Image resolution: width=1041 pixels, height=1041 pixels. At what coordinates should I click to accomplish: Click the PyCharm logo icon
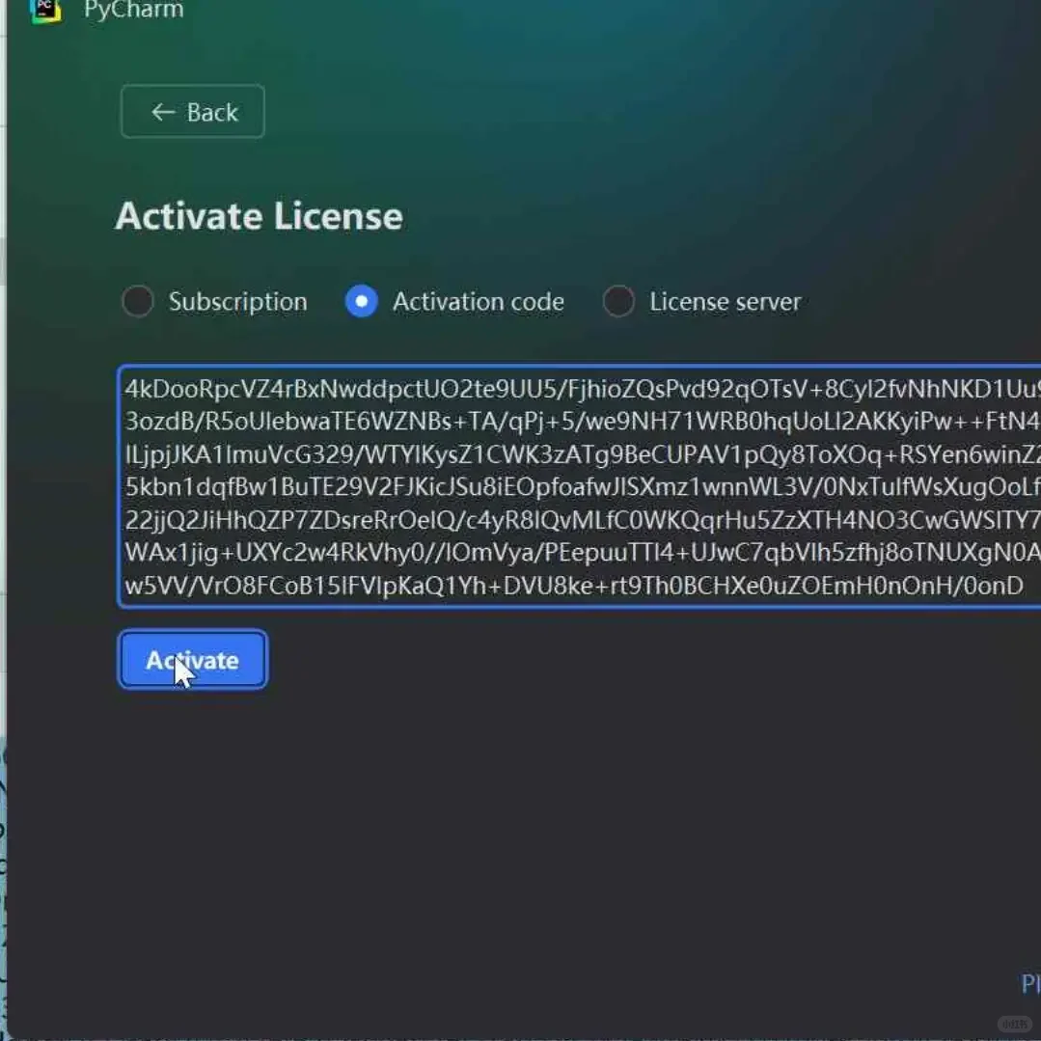click(x=45, y=10)
